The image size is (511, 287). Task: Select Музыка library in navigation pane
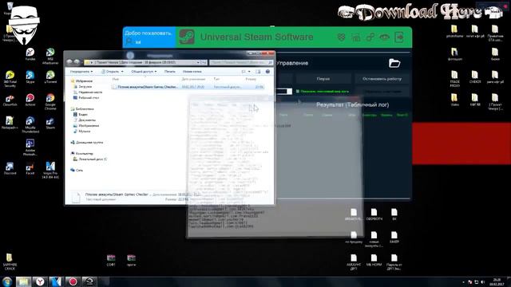click(81, 131)
